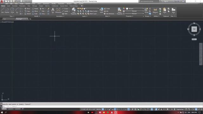Image resolution: width=203 pixels, height=114 pixels.
Task: Open the Annotate ribbon tab
Action: click(15, 6)
